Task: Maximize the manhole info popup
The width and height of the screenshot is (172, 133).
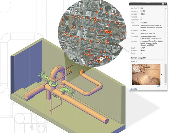Action: 163,4
